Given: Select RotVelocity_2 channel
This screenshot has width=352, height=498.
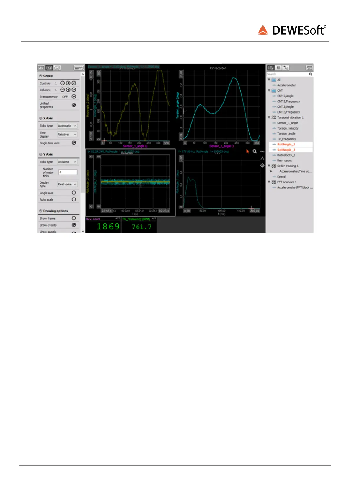Looking at the screenshot, I should coord(286,155).
